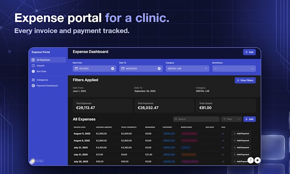Click the clock icon beside Unpaid
290x174 pixels.
coord(33,66)
